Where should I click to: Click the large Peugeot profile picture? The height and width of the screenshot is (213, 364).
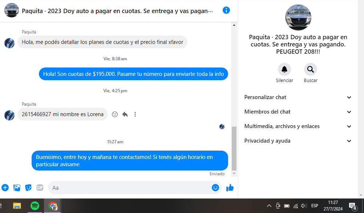(x=298, y=17)
